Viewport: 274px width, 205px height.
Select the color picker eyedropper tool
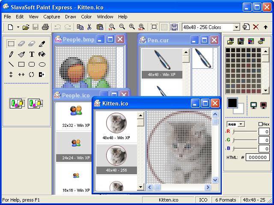pos(42,44)
